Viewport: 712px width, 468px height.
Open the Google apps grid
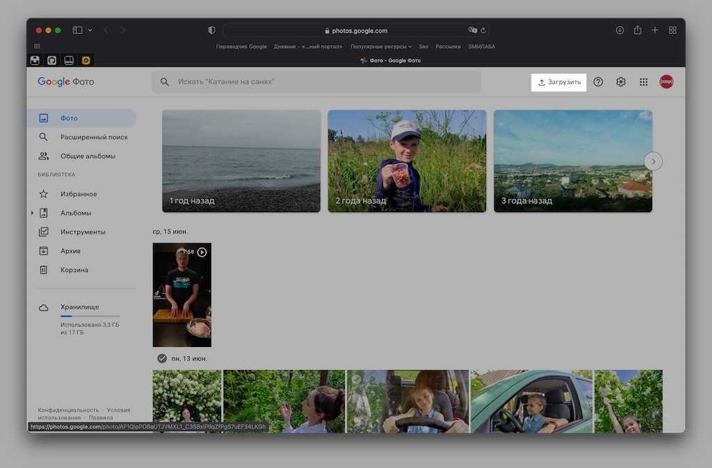[x=644, y=82]
